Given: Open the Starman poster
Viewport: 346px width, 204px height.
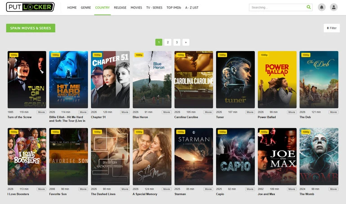Looking at the screenshot, I should 194,156.
